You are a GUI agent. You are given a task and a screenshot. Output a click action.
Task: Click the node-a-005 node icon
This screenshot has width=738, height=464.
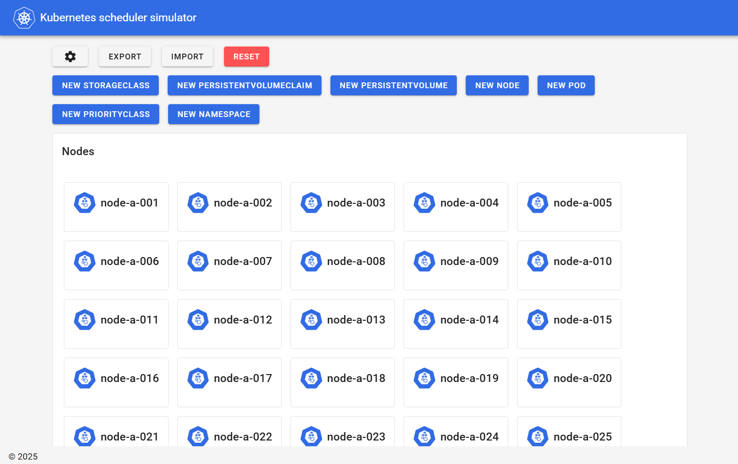point(538,203)
